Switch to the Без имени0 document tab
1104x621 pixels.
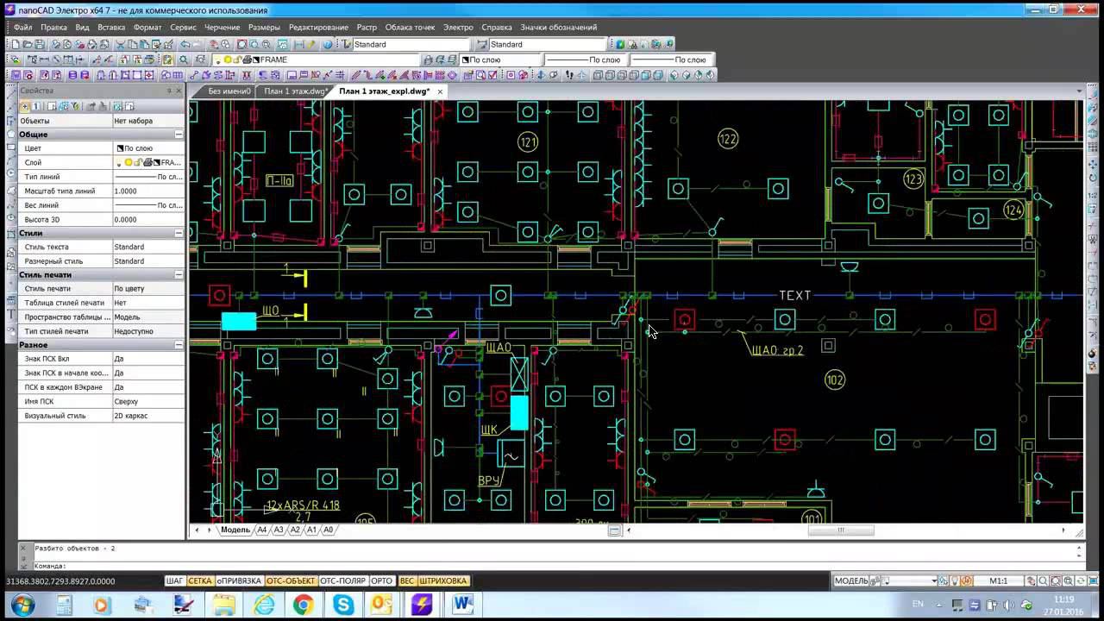[x=229, y=91]
